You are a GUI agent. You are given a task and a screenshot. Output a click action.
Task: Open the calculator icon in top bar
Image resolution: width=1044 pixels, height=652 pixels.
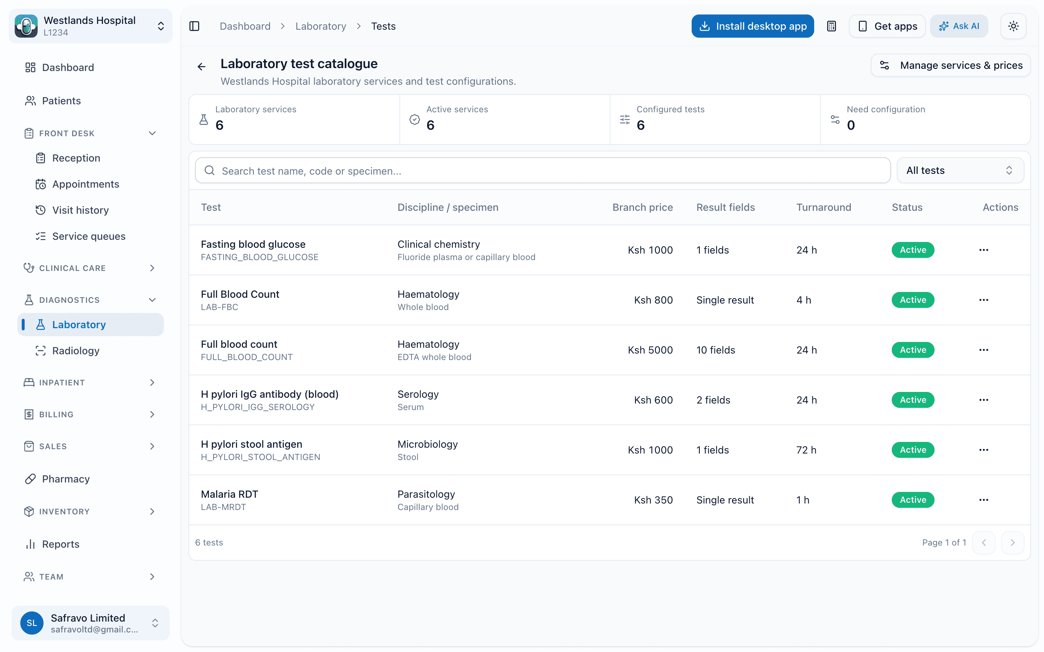click(831, 26)
